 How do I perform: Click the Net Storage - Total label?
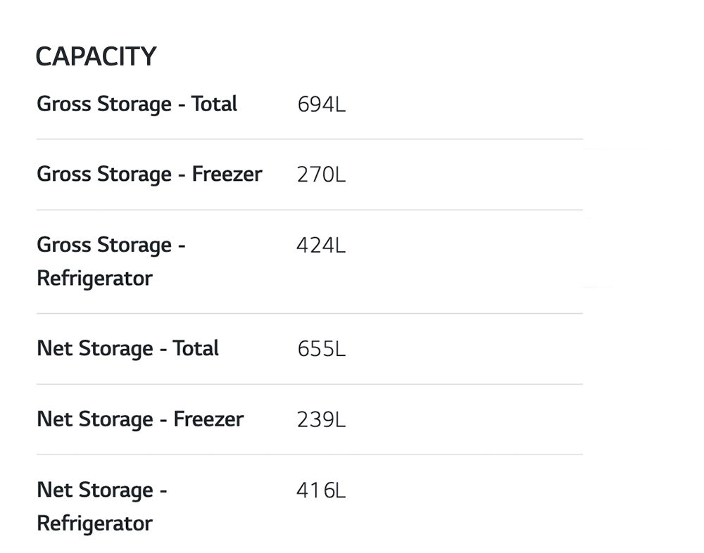(127, 349)
